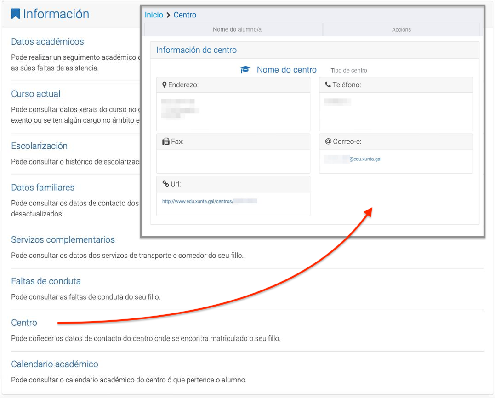495x398 pixels.
Task: Open the Centro link
Action: (24, 323)
